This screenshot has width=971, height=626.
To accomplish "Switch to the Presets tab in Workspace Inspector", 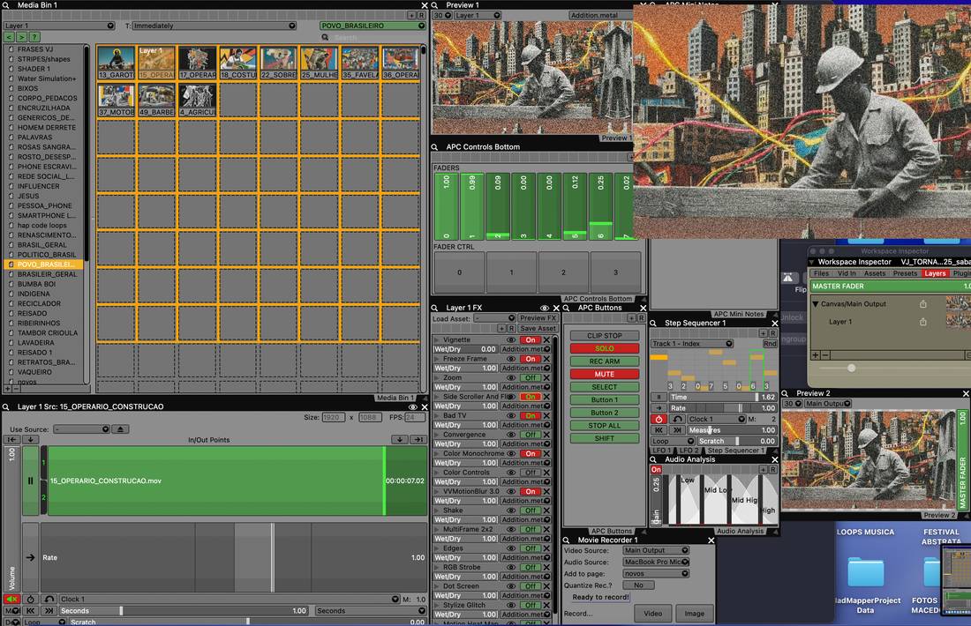I will pos(905,273).
